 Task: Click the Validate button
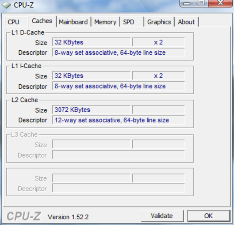pyautogui.click(x=162, y=216)
